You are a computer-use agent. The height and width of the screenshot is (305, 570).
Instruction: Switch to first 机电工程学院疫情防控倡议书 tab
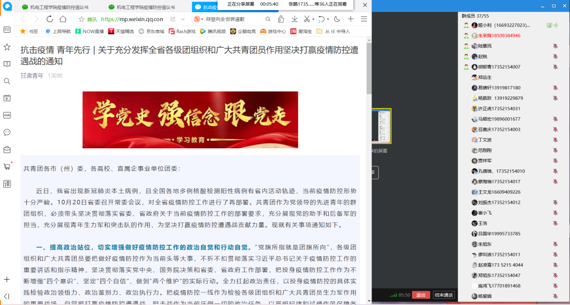(59, 7)
